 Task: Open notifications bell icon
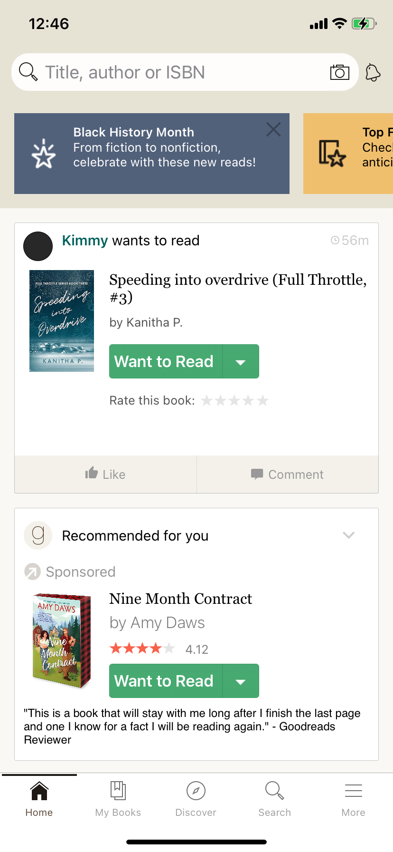click(373, 73)
